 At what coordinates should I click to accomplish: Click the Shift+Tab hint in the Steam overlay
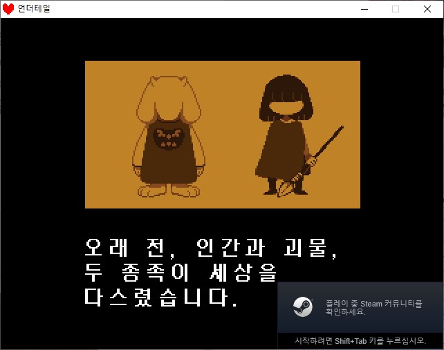(x=360, y=340)
